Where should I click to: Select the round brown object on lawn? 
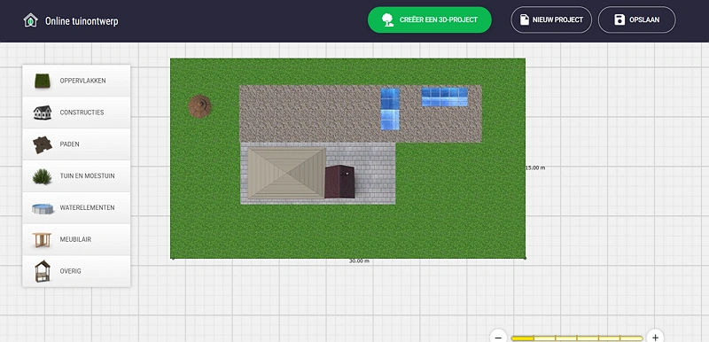(199, 106)
